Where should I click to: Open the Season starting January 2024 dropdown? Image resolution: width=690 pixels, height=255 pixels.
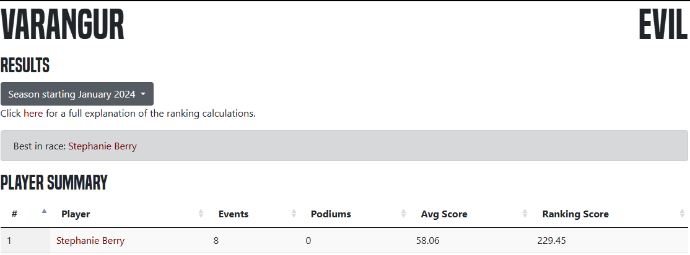[x=77, y=94]
